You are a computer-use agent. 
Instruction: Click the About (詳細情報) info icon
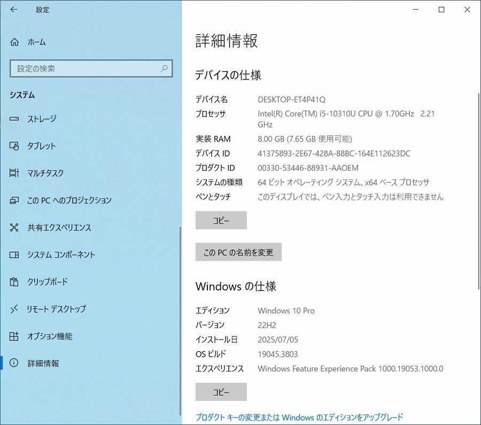[14, 363]
